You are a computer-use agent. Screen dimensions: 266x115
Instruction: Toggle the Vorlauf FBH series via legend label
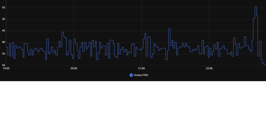141,75
